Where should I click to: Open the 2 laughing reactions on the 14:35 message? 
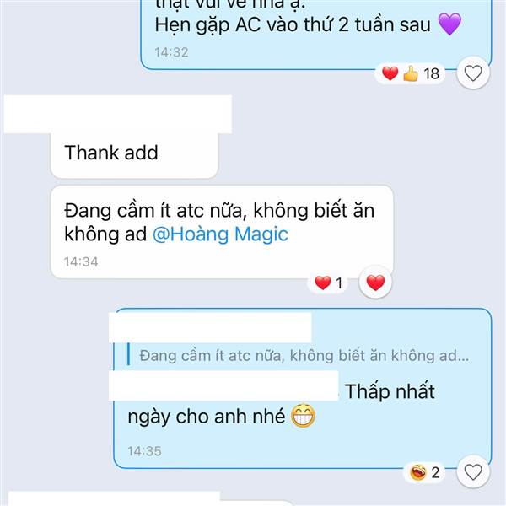click(425, 472)
